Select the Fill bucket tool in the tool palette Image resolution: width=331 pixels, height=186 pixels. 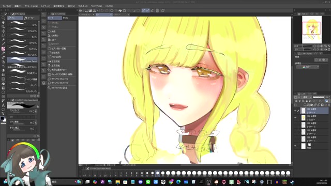[3, 84]
